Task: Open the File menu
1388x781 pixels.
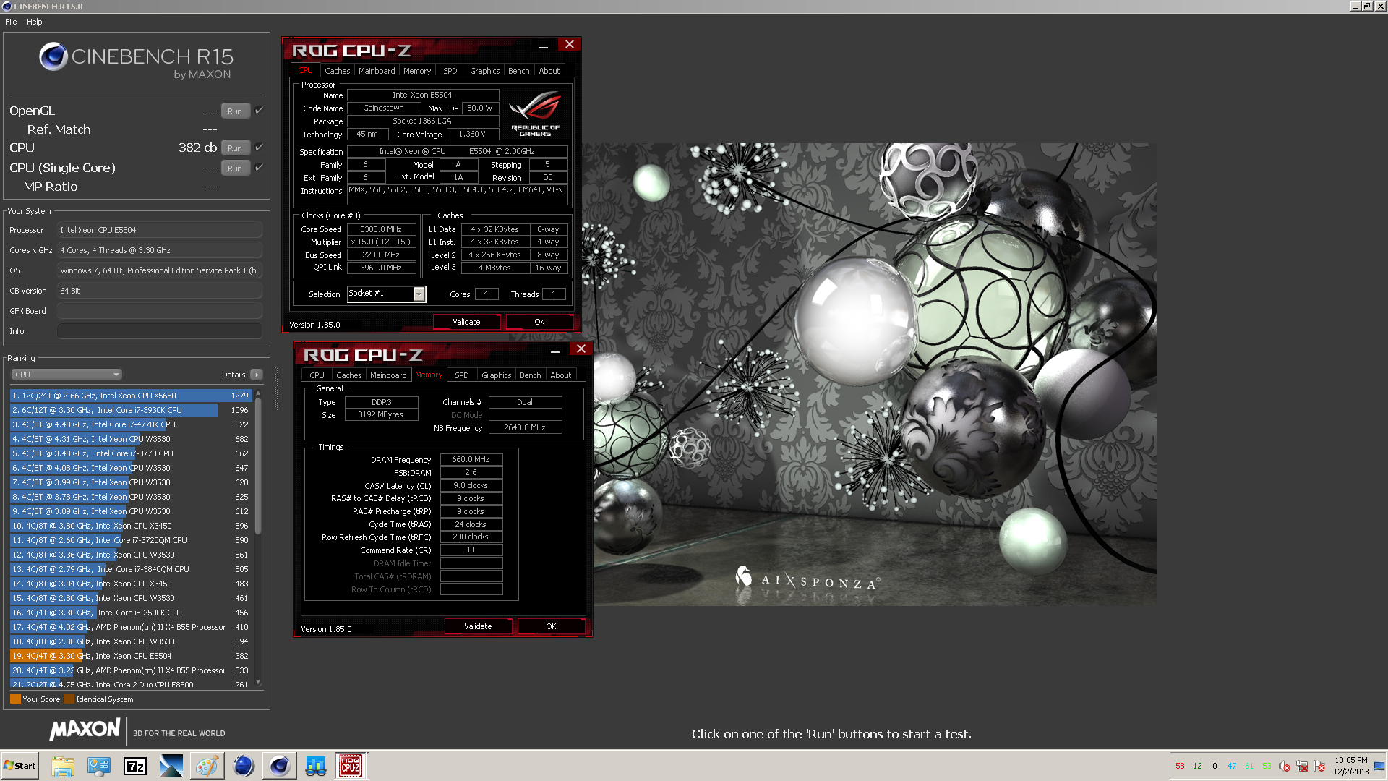Action: click(11, 22)
